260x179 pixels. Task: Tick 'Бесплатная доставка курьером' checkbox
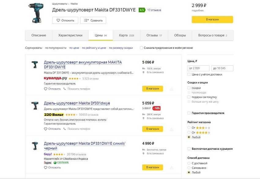click(x=189, y=149)
